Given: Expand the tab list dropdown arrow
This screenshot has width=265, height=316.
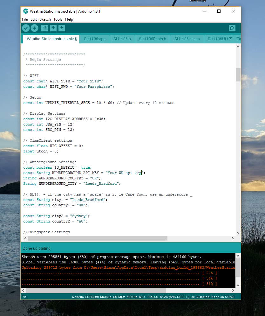Looking at the screenshot, I should click(x=230, y=38).
